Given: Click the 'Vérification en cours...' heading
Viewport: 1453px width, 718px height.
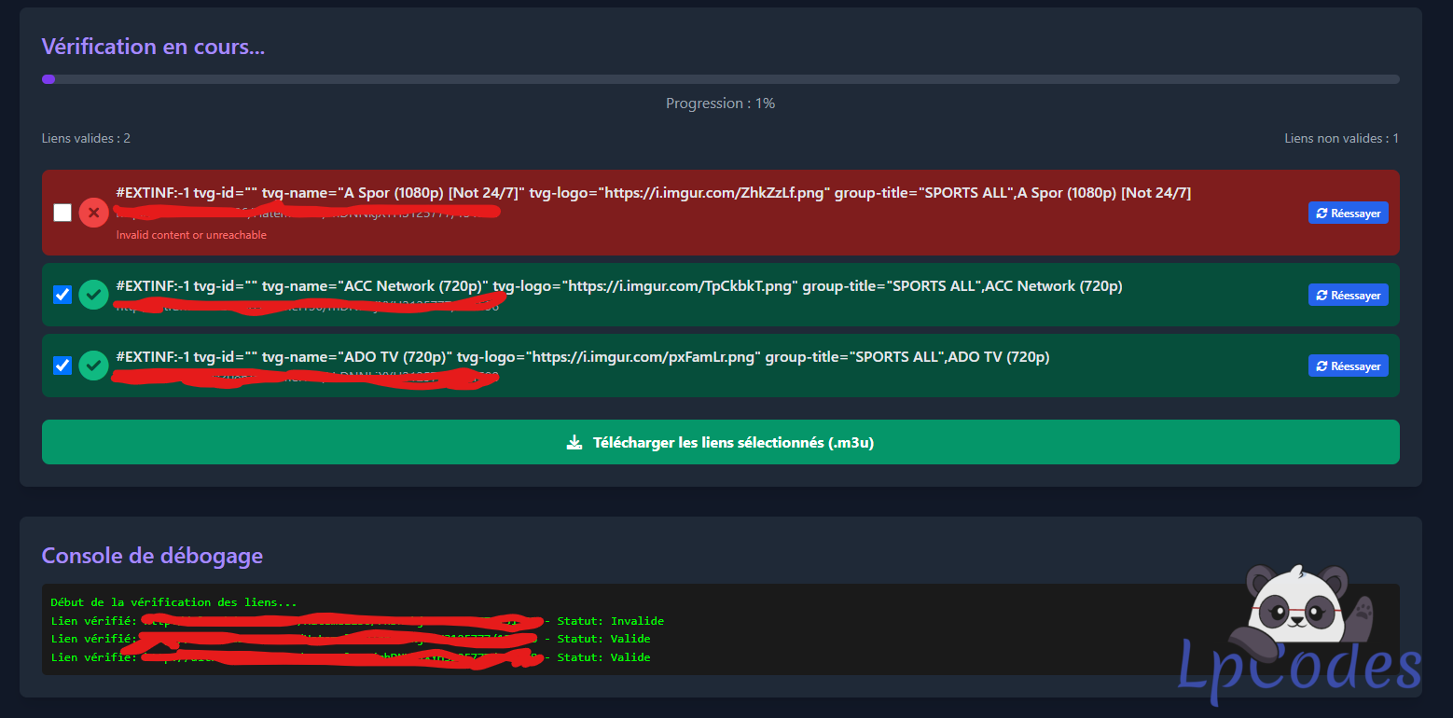Looking at the screenshot, I should [x=153, y=47].
